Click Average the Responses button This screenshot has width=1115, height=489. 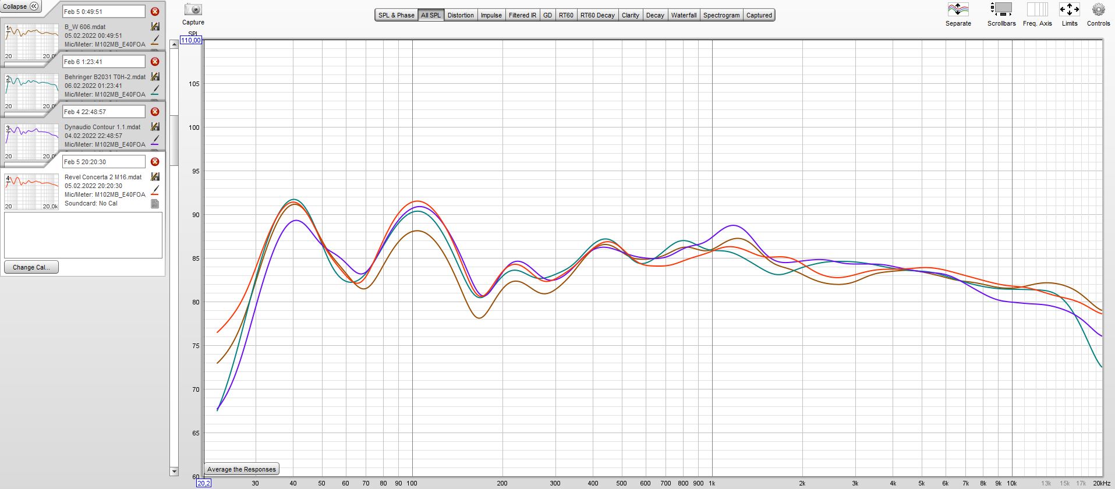pos(242,469)
